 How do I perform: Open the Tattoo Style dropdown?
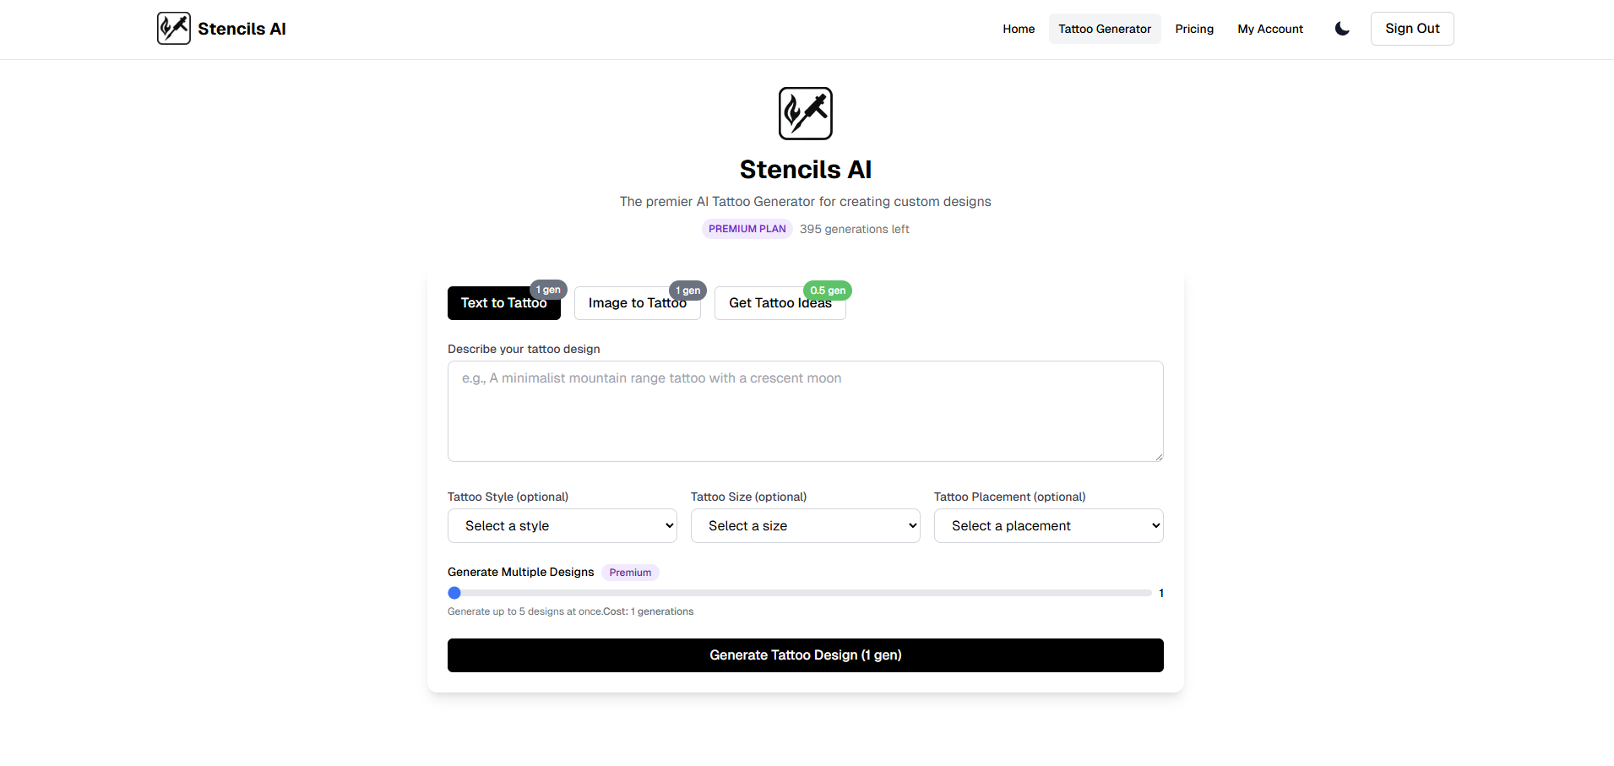(562, 525)
